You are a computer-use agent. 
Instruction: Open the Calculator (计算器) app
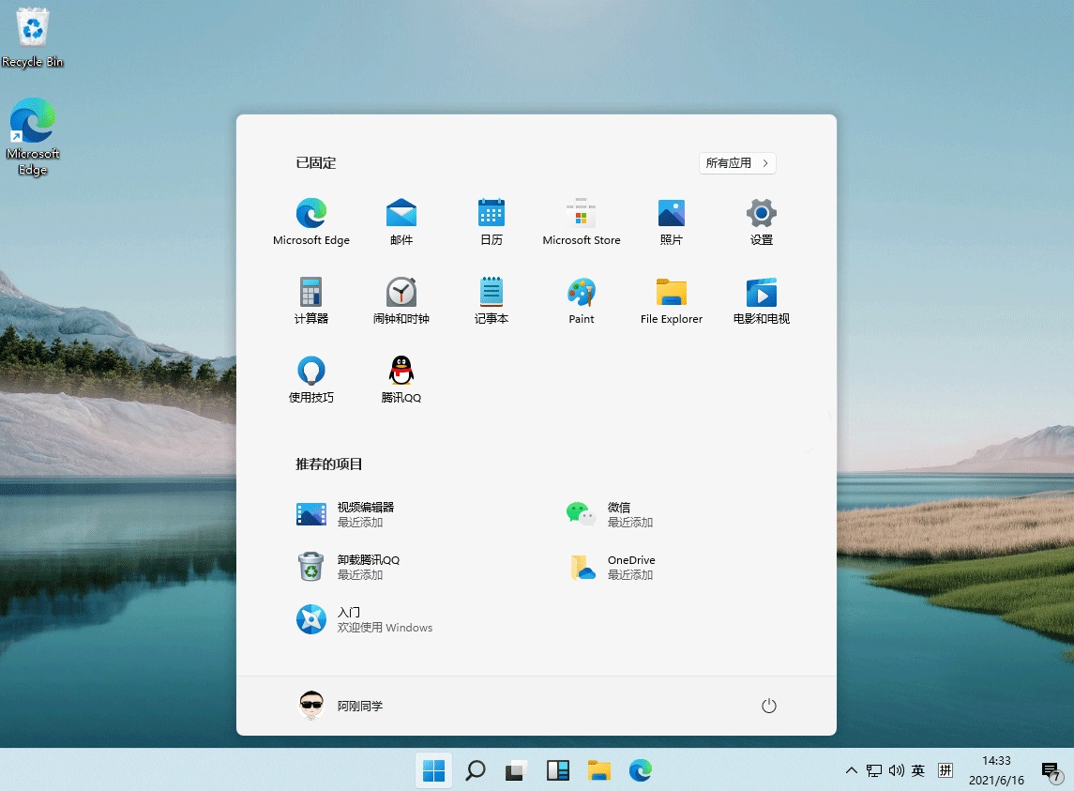click(x=310, y=300)
